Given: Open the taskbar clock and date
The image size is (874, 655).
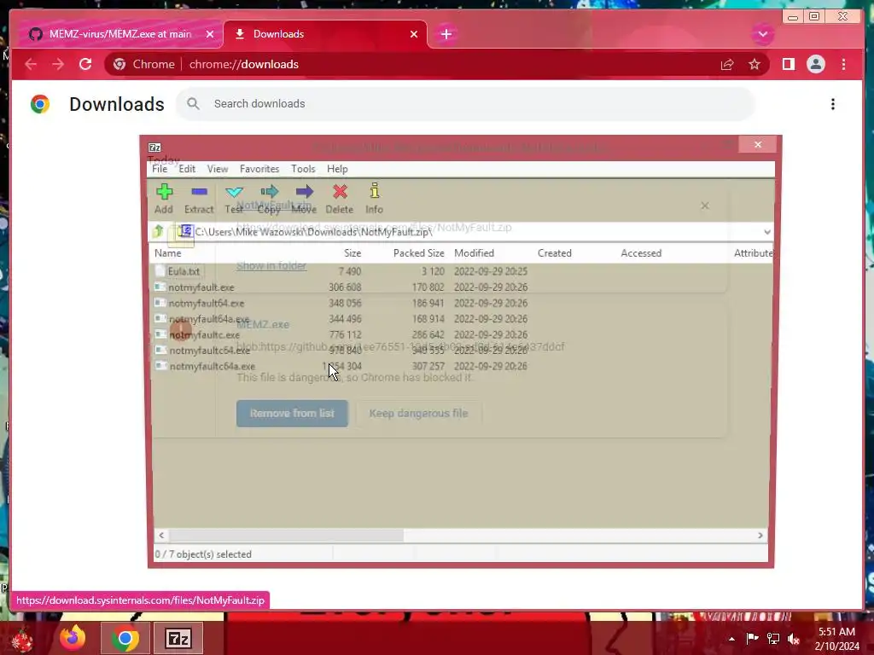Looking at the screenshot, I should coord(836,639).
